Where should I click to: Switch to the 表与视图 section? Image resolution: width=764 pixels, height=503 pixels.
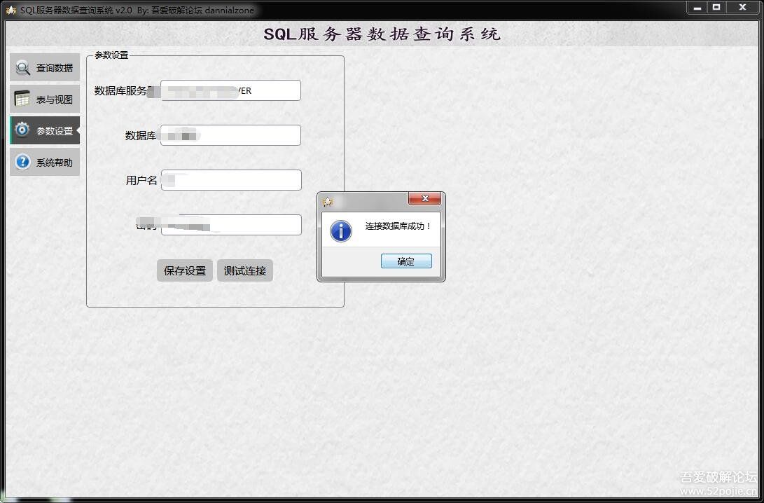coord(45,99)
